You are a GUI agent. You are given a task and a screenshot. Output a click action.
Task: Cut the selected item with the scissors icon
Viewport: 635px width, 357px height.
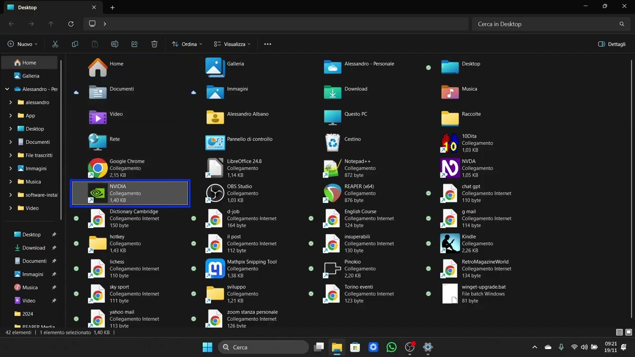[x=55, y=44]
